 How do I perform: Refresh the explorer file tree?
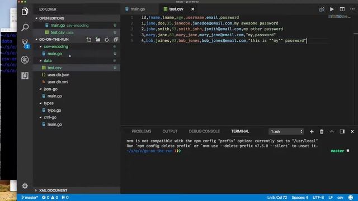pos(107,40)
